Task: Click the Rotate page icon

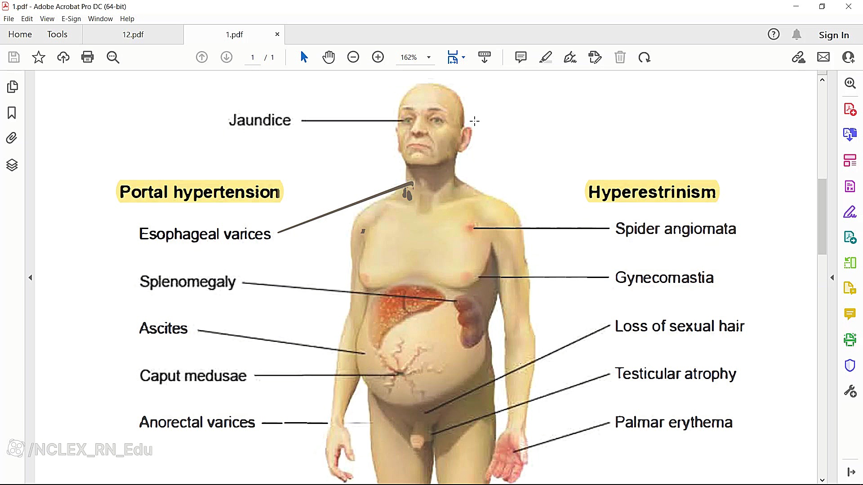Action: coord(644,57)
